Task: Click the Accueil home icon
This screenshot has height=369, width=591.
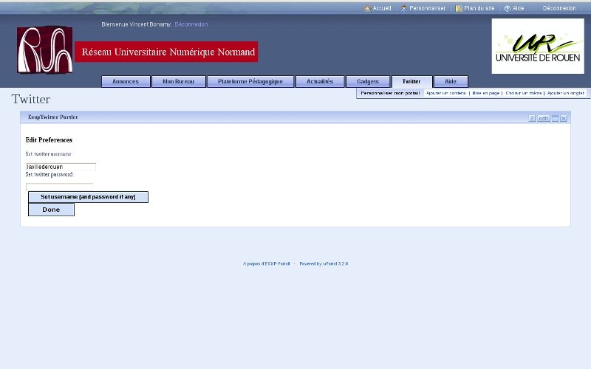Action: (x=367, y=9)
